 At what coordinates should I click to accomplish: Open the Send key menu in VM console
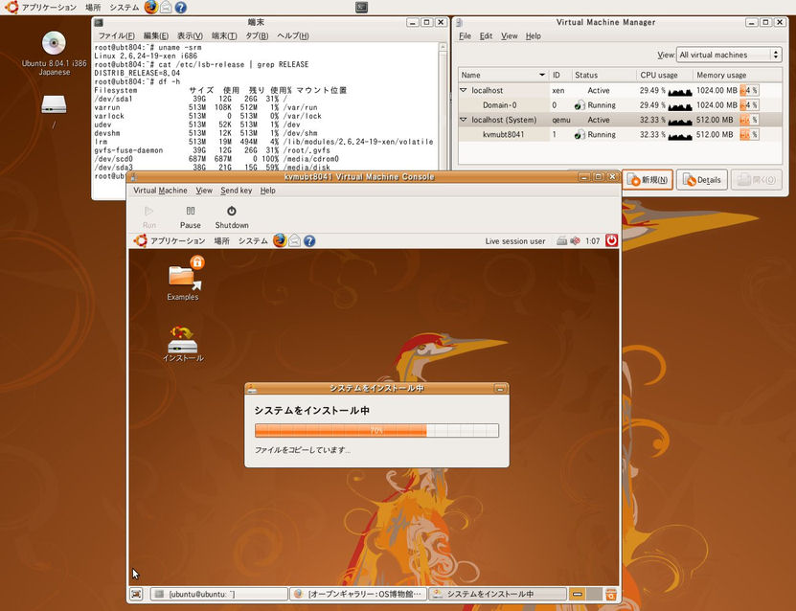[x=236, y=191]
